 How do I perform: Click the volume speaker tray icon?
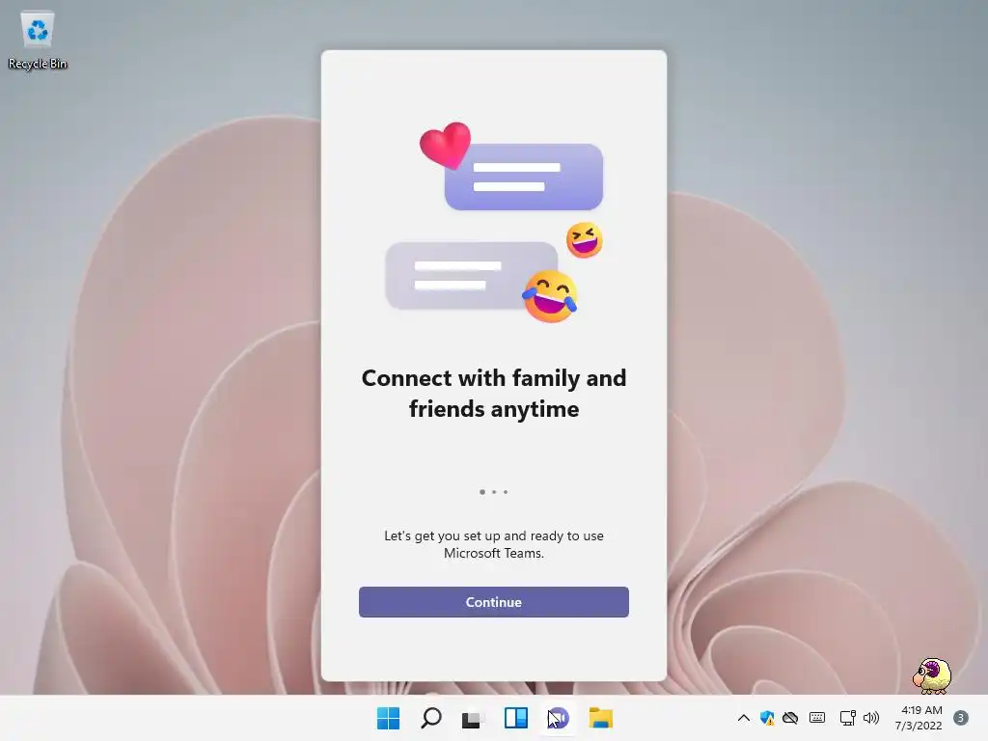(871, 718)
